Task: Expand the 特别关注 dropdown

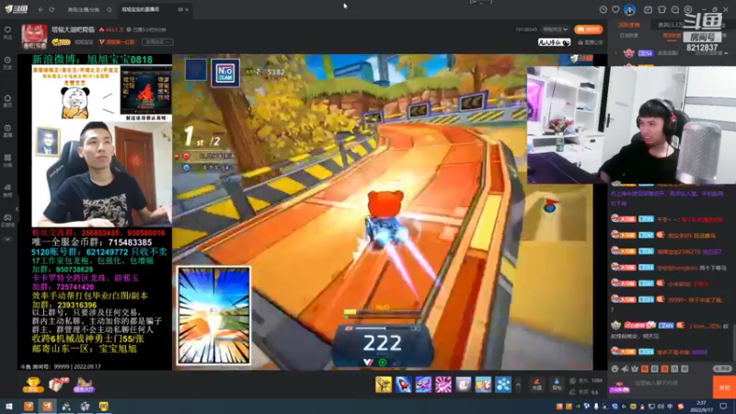Action: [556, 29]
